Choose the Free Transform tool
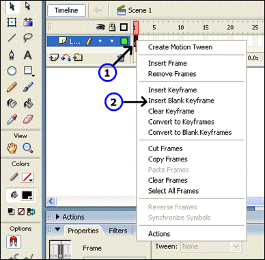265x260 pixels. click(x=12, y=22)
